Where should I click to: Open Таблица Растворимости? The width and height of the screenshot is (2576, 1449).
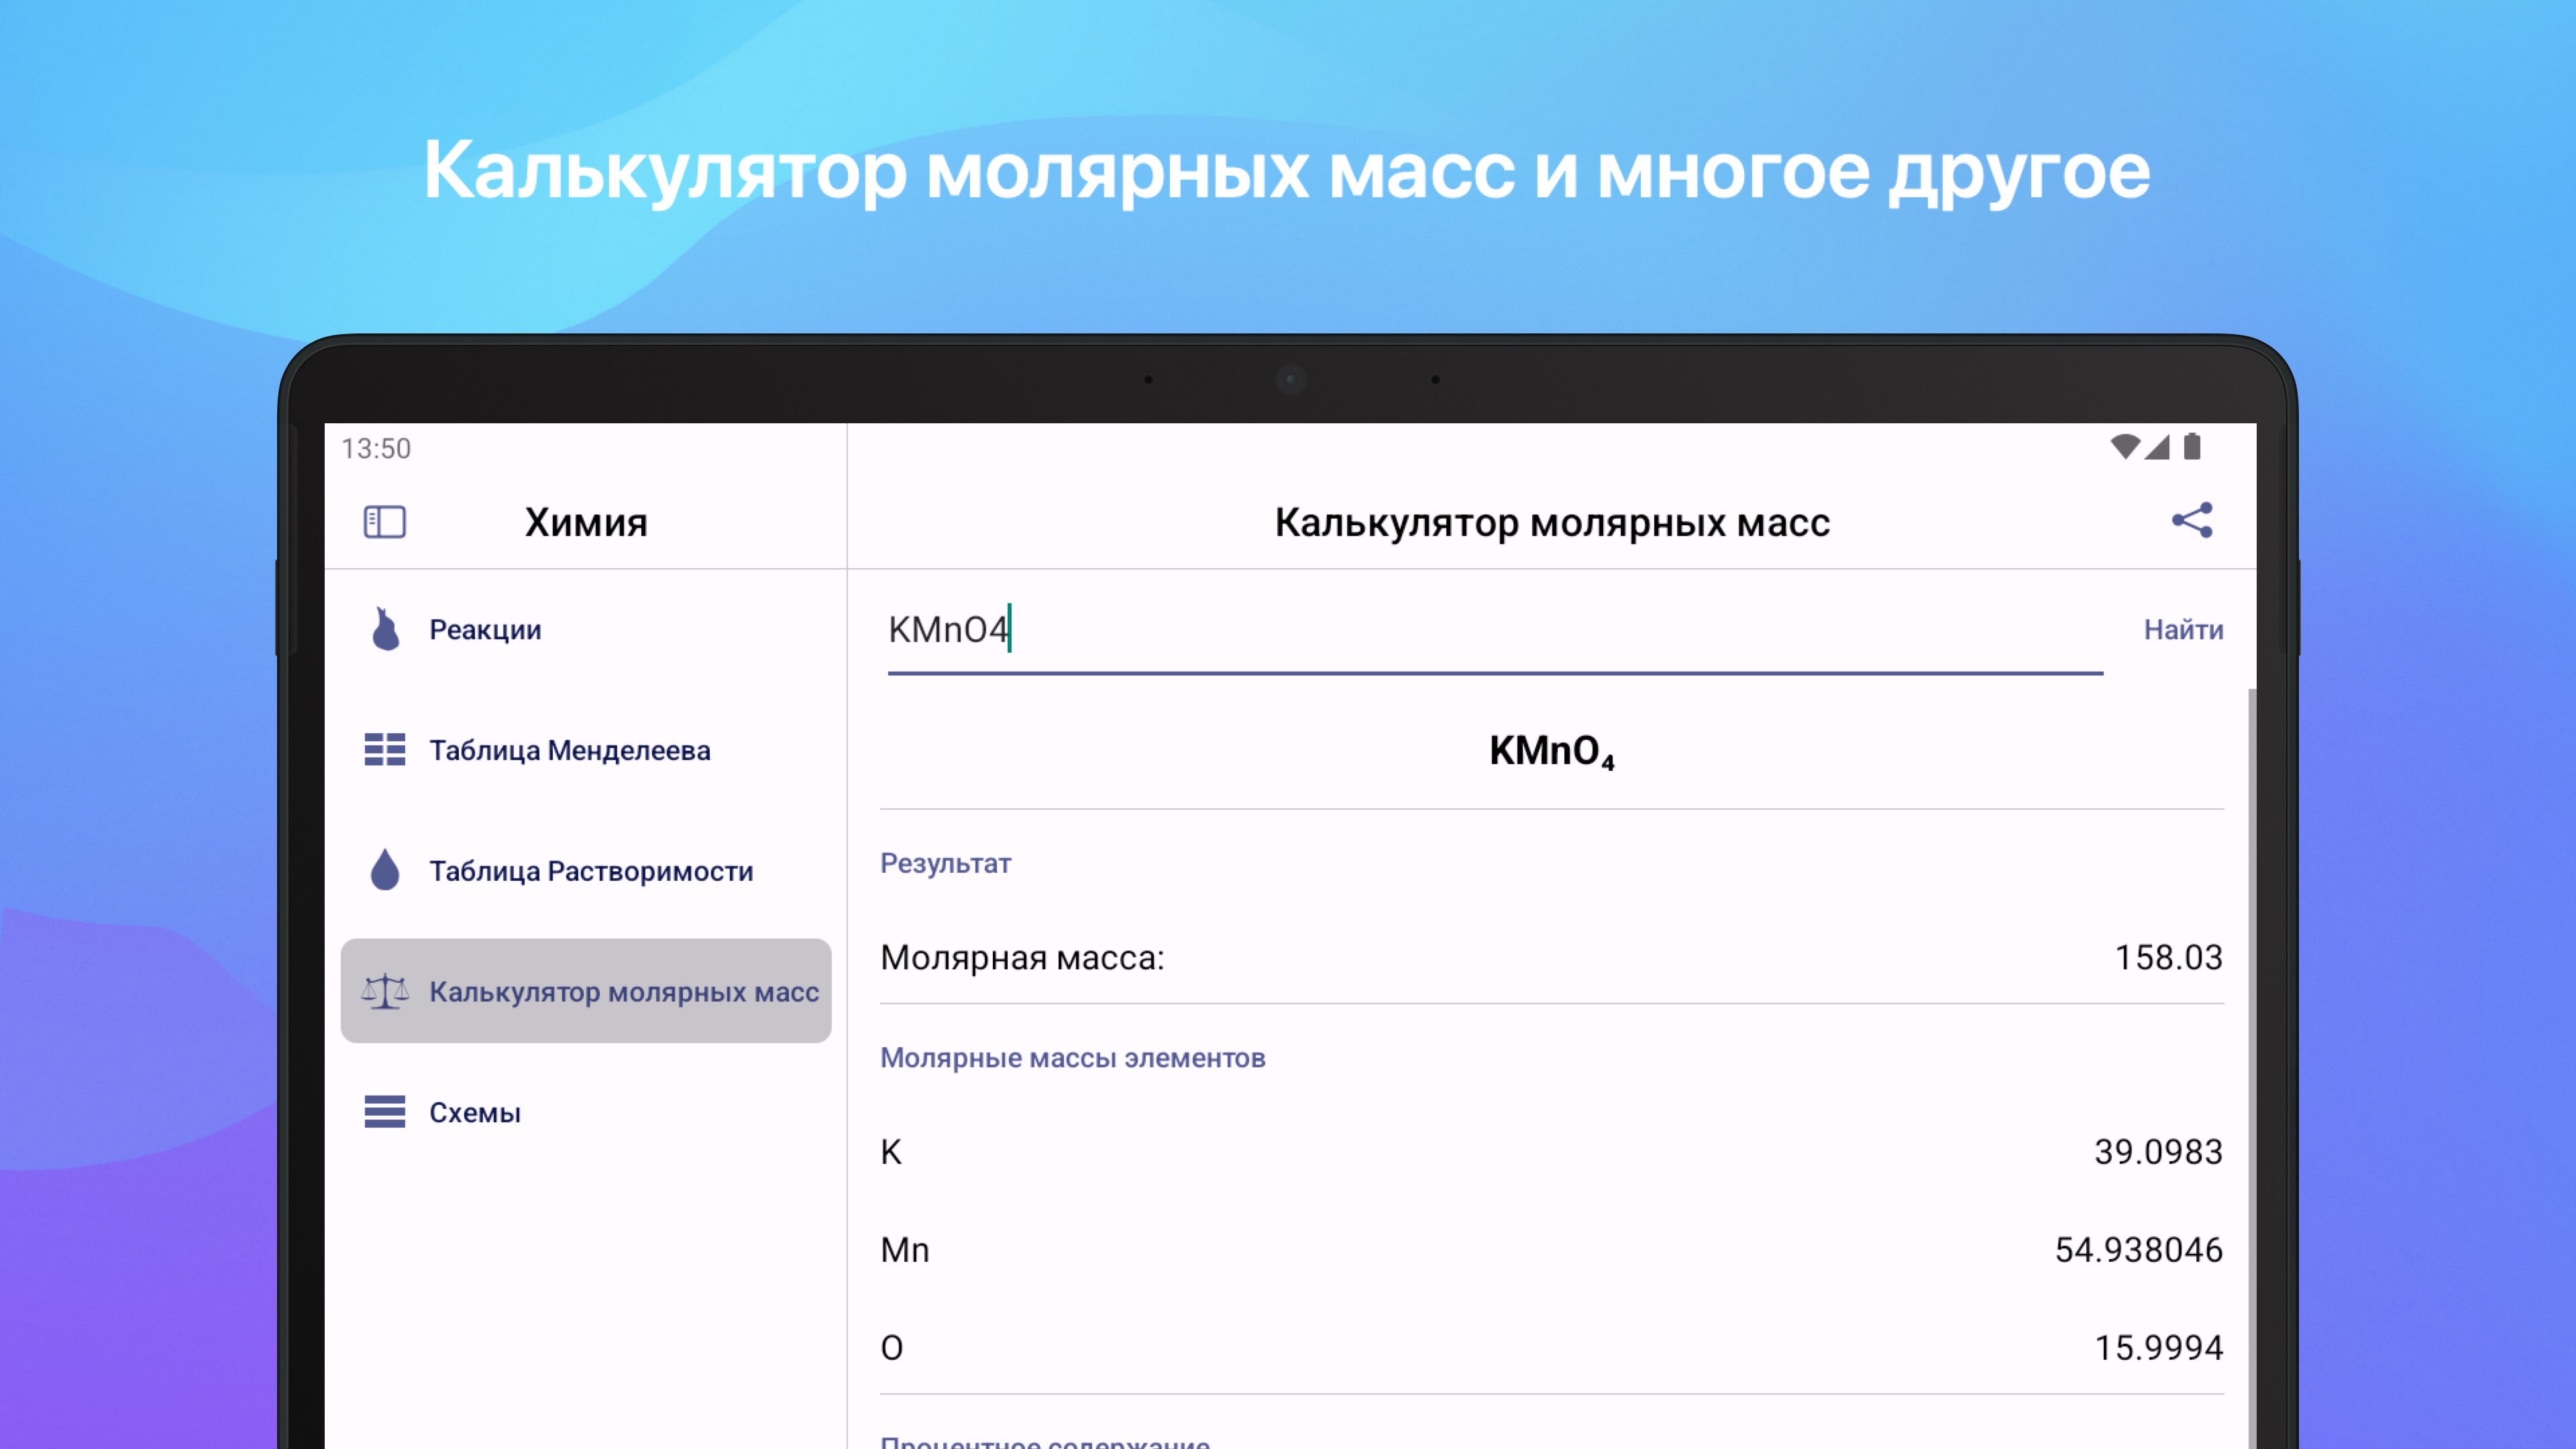pyautogui.click(x=586, y=871)
